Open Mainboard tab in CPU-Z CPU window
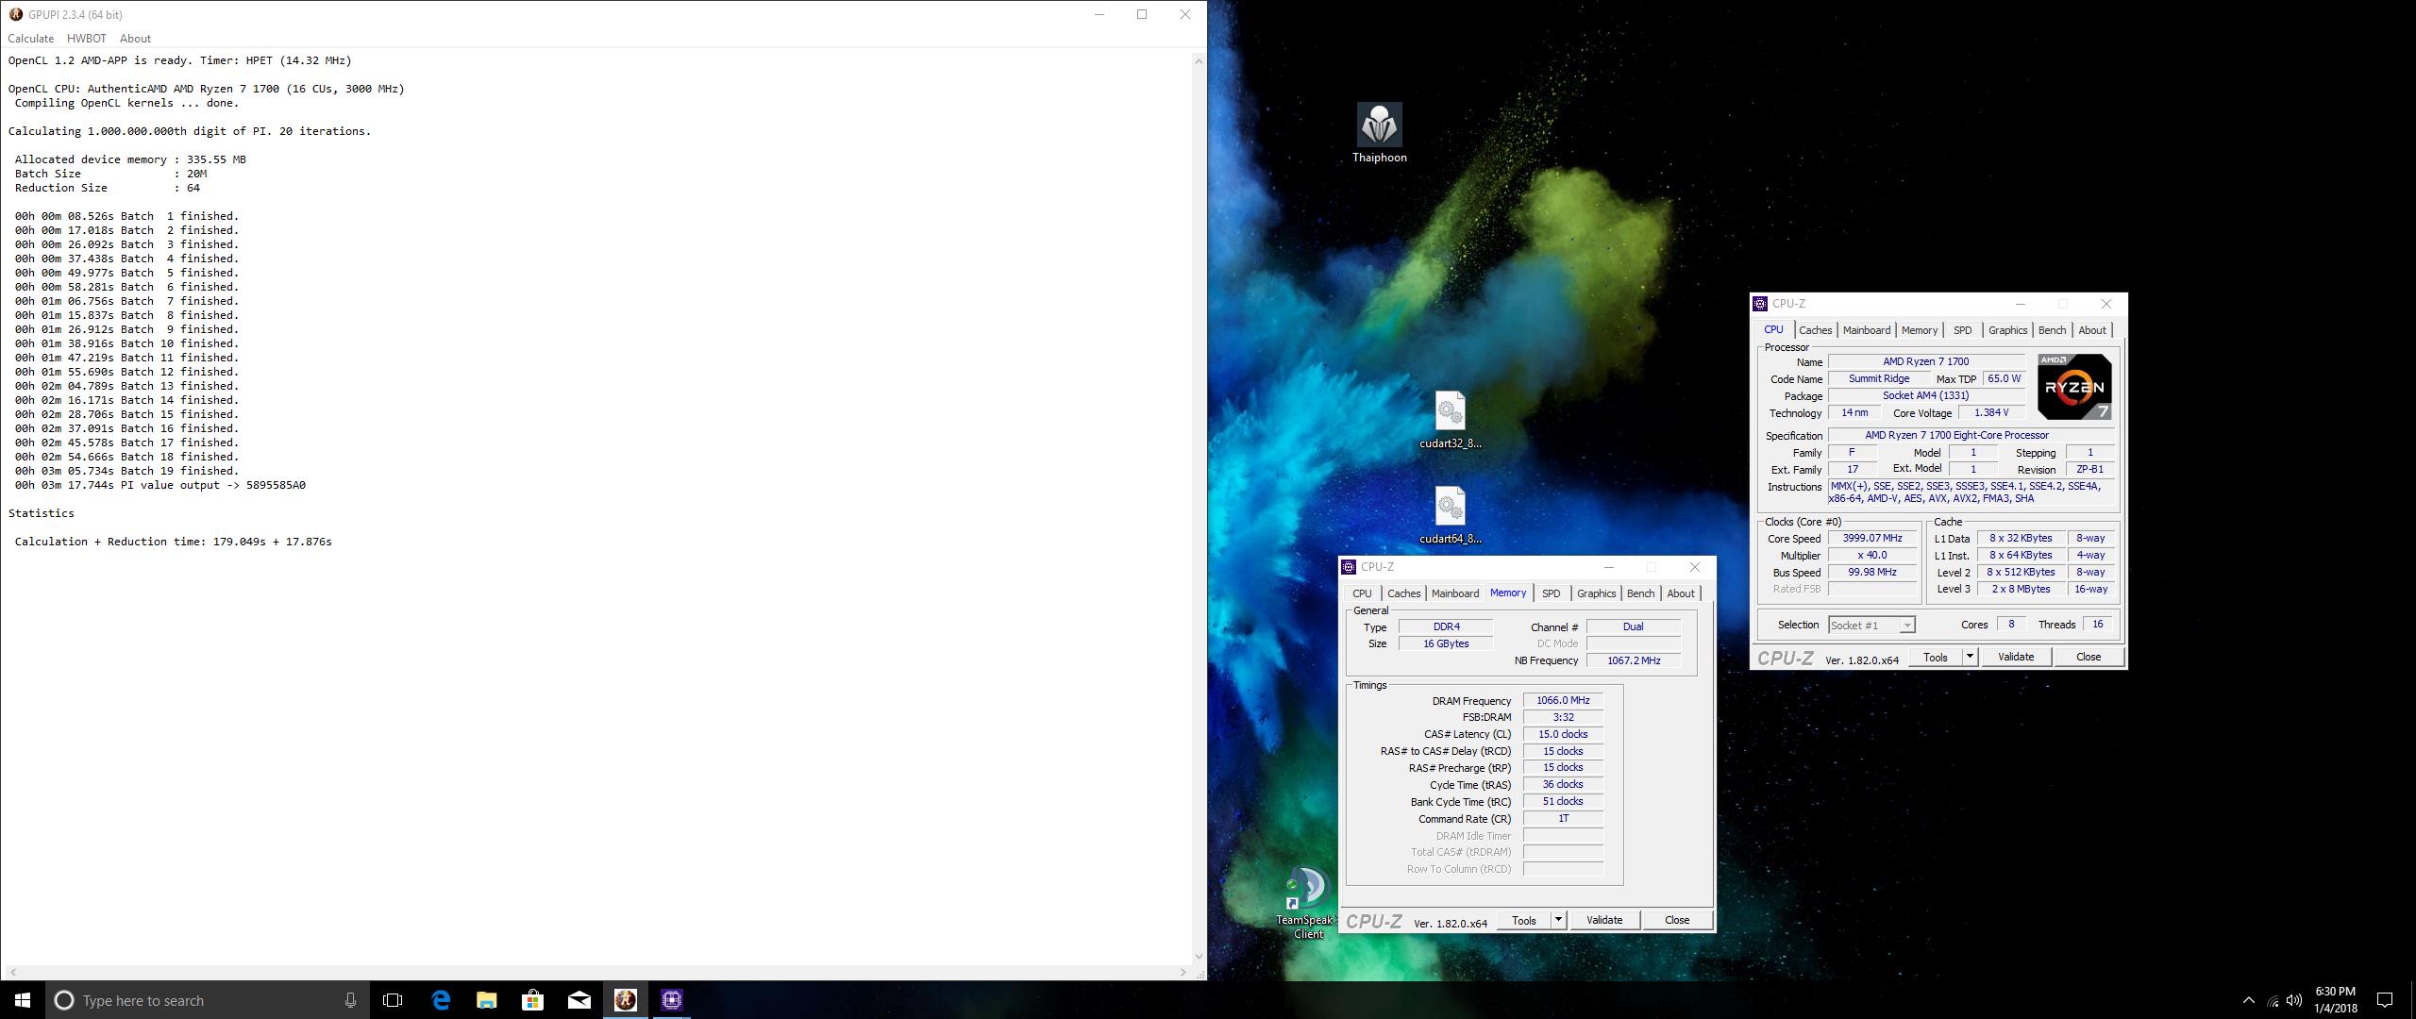The image size is (2416, 1019). click(1867, 330)
